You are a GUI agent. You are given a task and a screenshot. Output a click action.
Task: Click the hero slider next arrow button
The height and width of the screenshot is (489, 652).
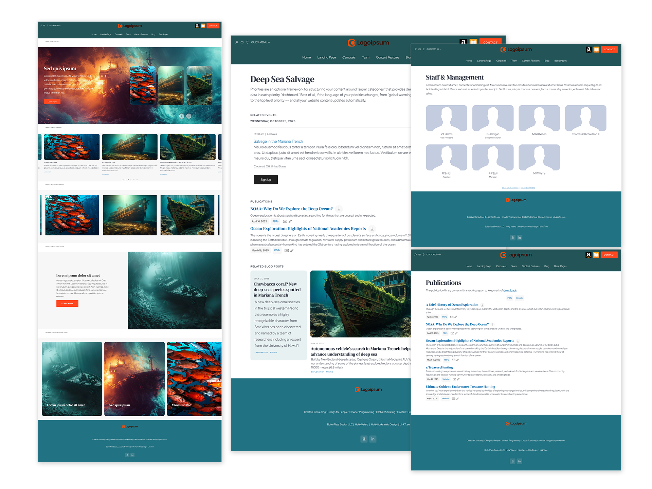click(189, 116)
